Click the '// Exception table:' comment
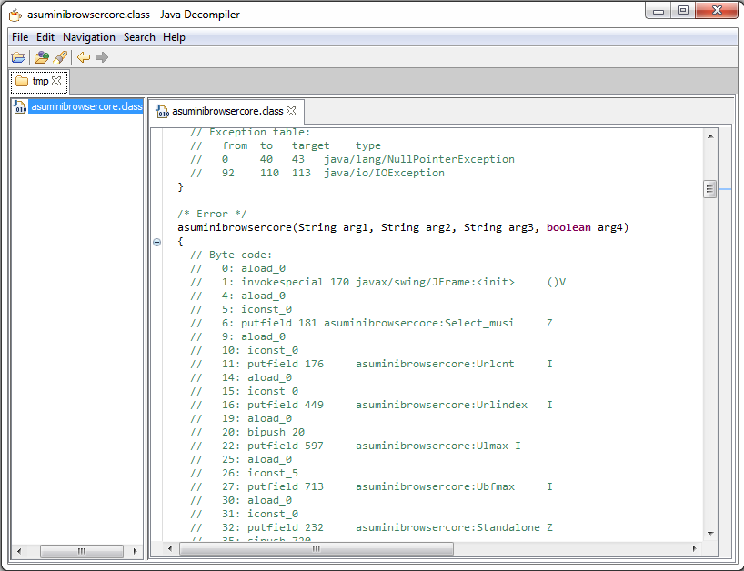Screen dimensions: 744x571 point(250,133)
